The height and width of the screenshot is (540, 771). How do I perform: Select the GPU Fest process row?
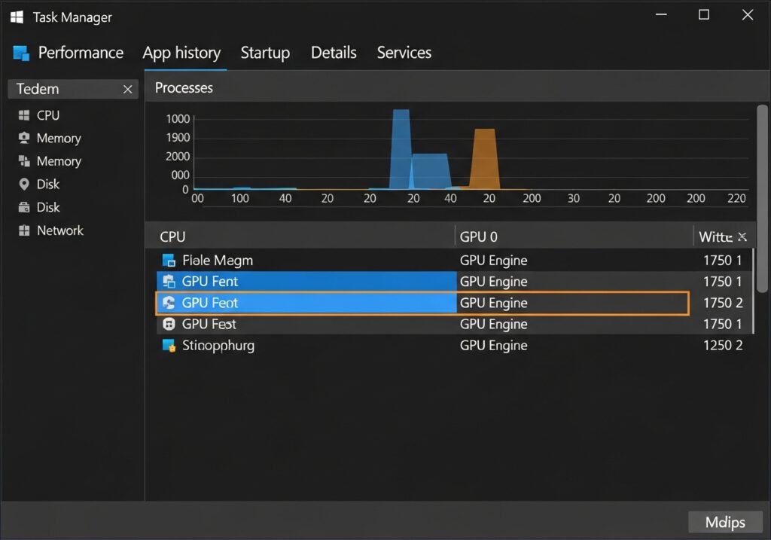coord(454,324)
